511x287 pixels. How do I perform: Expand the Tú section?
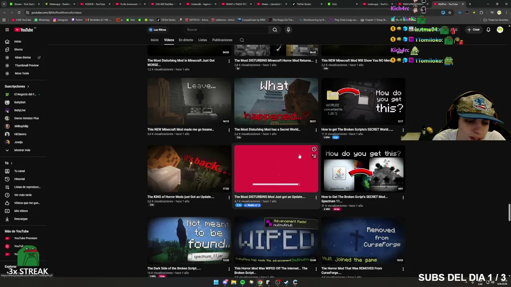[8, 163]
